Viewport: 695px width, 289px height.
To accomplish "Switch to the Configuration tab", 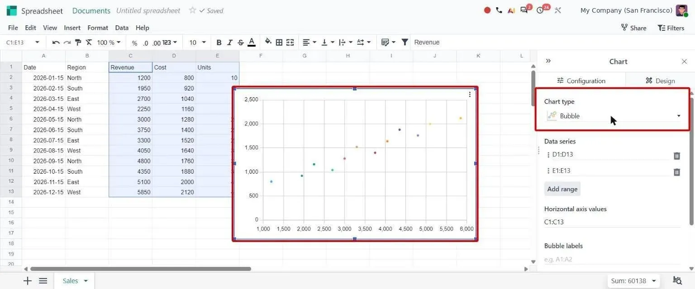I will [581, 81].
